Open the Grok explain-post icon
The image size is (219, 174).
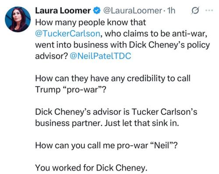[195, 11]
